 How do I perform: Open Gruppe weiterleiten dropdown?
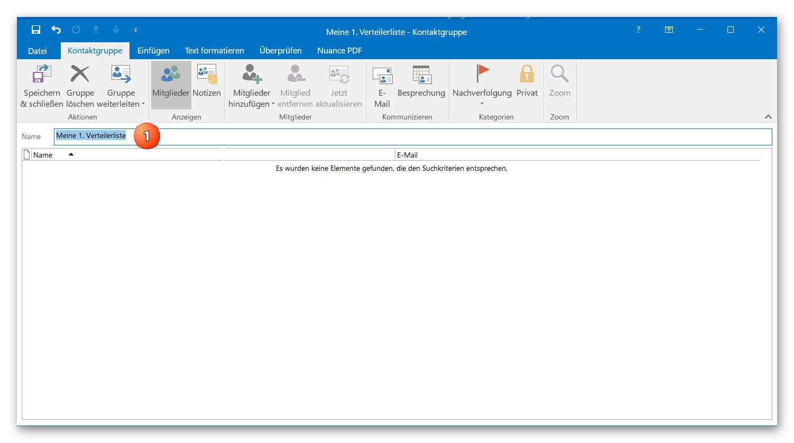pyautogui.click(x=121, y=86)
